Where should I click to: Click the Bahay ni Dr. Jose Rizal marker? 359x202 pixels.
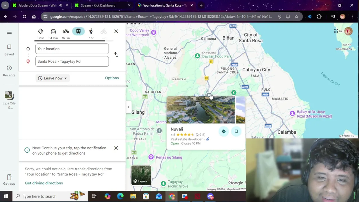point(292,114)
